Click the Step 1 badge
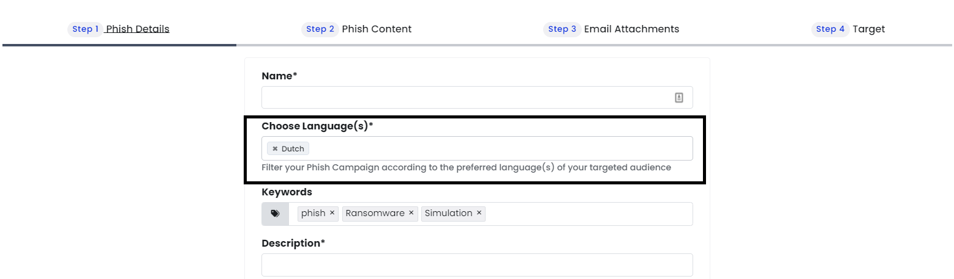This screenshot has height=279, width=954. 85,29
